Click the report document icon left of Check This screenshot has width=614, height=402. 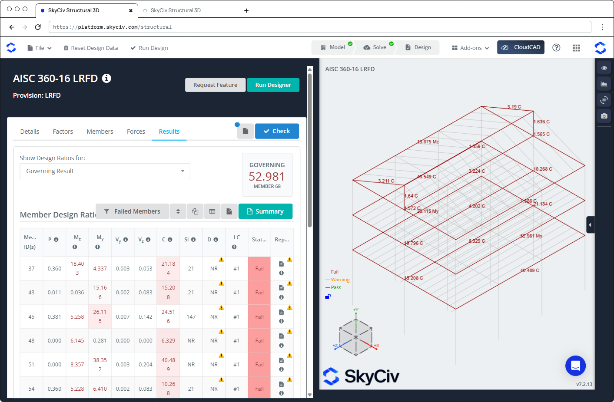[246, 131]
